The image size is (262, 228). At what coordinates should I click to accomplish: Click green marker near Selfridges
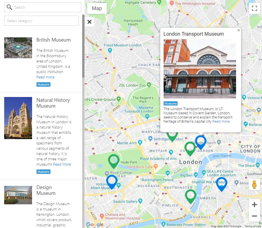coord(172,137)
